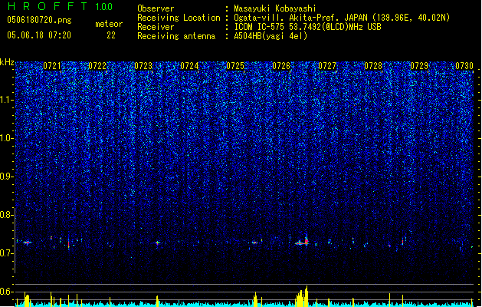
Task: Click the 0723 time marker
Action: coord(143,66)
